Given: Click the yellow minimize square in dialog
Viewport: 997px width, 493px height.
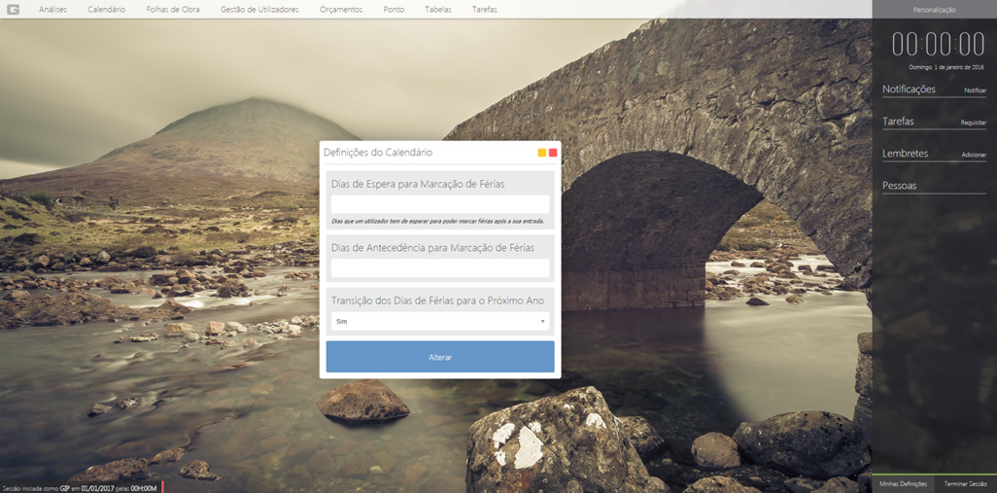Looking at the screenshot, I should coord(541,153).
